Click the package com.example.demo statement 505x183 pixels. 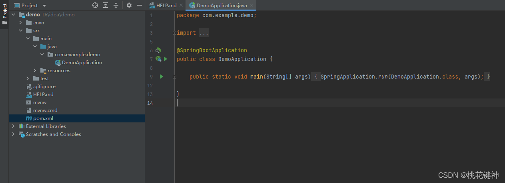pos(216,16)
